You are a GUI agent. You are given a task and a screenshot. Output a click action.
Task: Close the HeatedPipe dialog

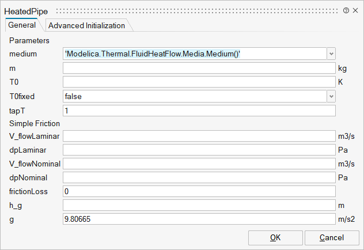pyautogui.click(x=355, y=10)
